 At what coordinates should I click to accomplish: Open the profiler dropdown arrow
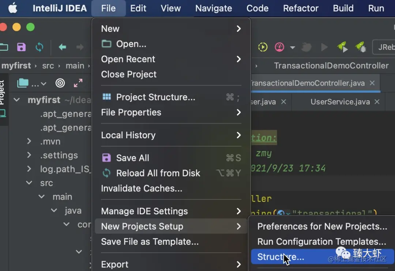pos(293,47)
